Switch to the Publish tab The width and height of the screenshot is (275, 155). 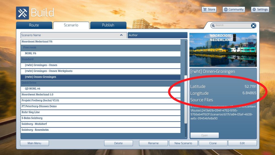[x=108, y=25]
